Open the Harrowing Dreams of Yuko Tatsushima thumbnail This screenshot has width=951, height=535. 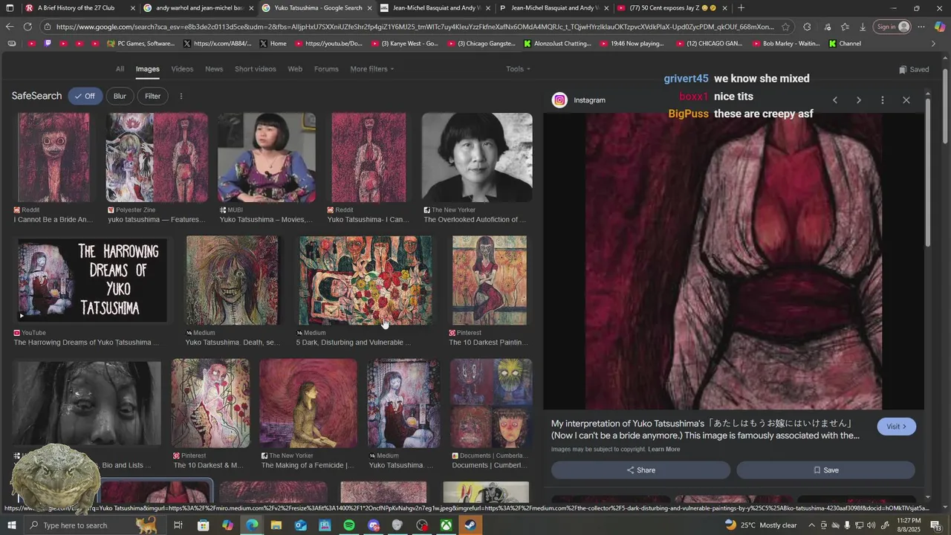pos(92,281)
